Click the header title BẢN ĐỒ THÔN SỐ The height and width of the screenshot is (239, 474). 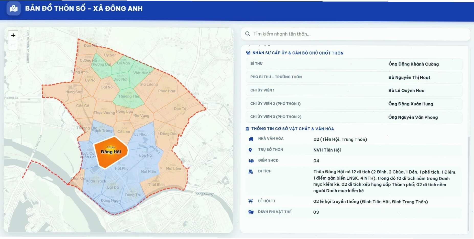tap(84, 8)
